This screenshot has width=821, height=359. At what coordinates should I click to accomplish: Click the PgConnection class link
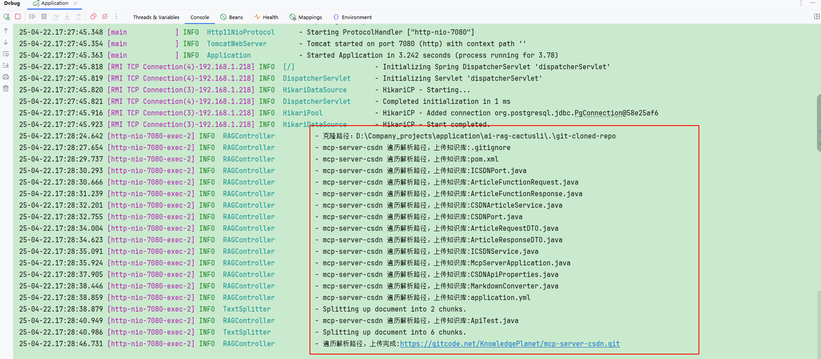tap(599, 113)
